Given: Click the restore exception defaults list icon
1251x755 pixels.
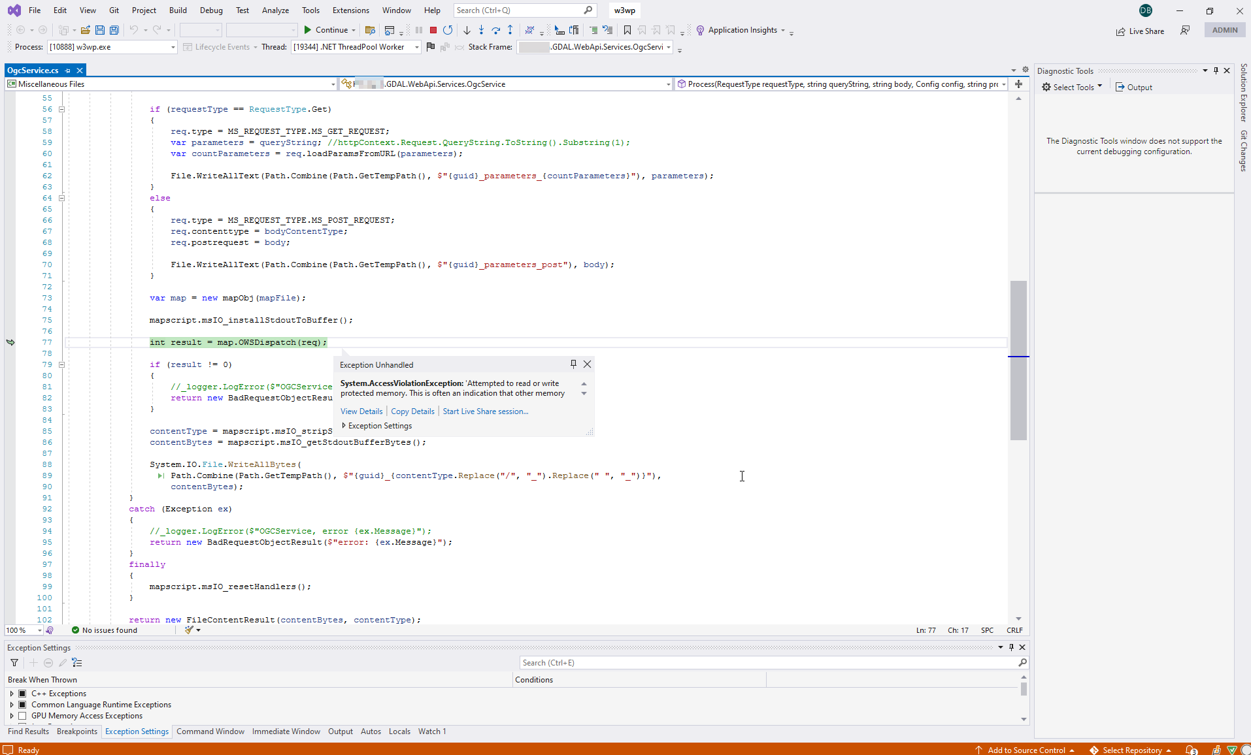Looking at the screenshot, I should [77, 663].
